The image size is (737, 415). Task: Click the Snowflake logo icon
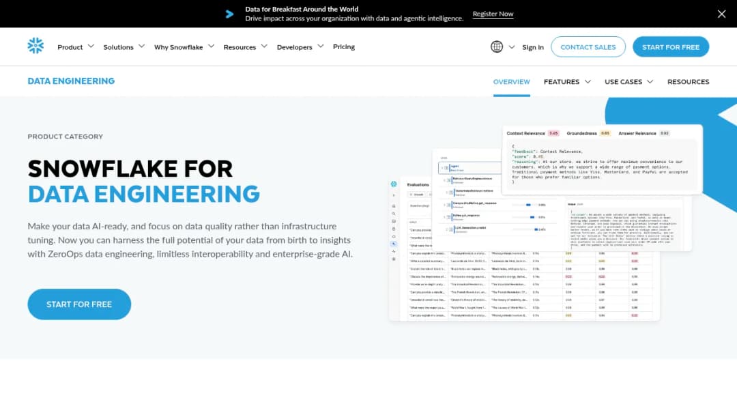(35, 46)
